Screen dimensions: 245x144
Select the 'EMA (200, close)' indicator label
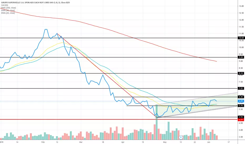click(x=9, y=8)
